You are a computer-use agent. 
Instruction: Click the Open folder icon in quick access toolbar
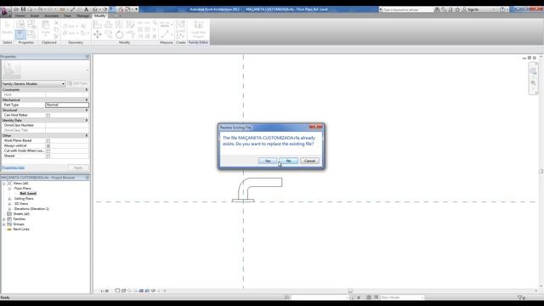16,9
